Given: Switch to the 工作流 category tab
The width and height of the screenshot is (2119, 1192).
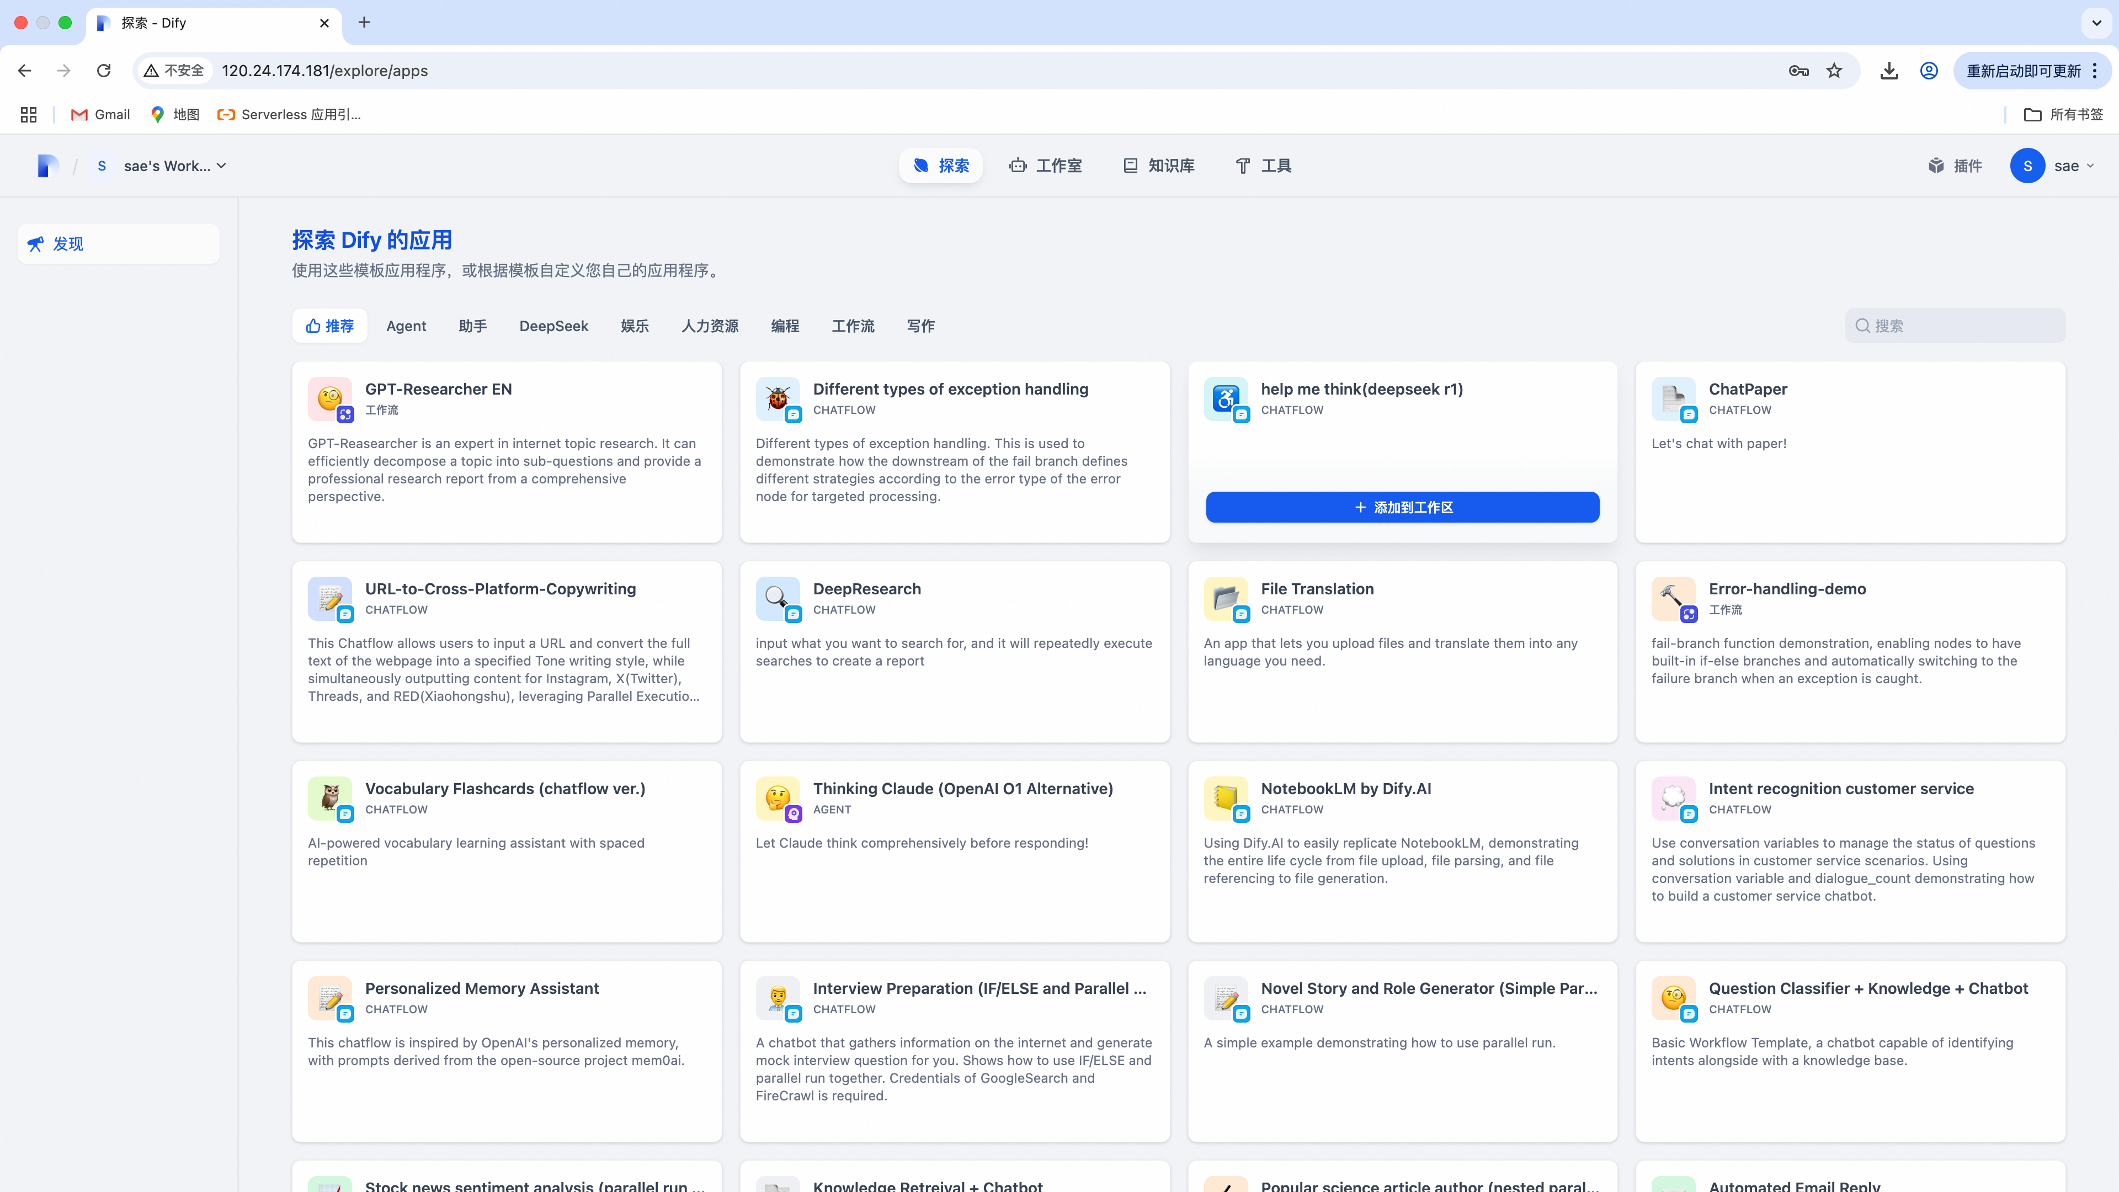Looking at the screenshot, I should click(x=852, y=326).
